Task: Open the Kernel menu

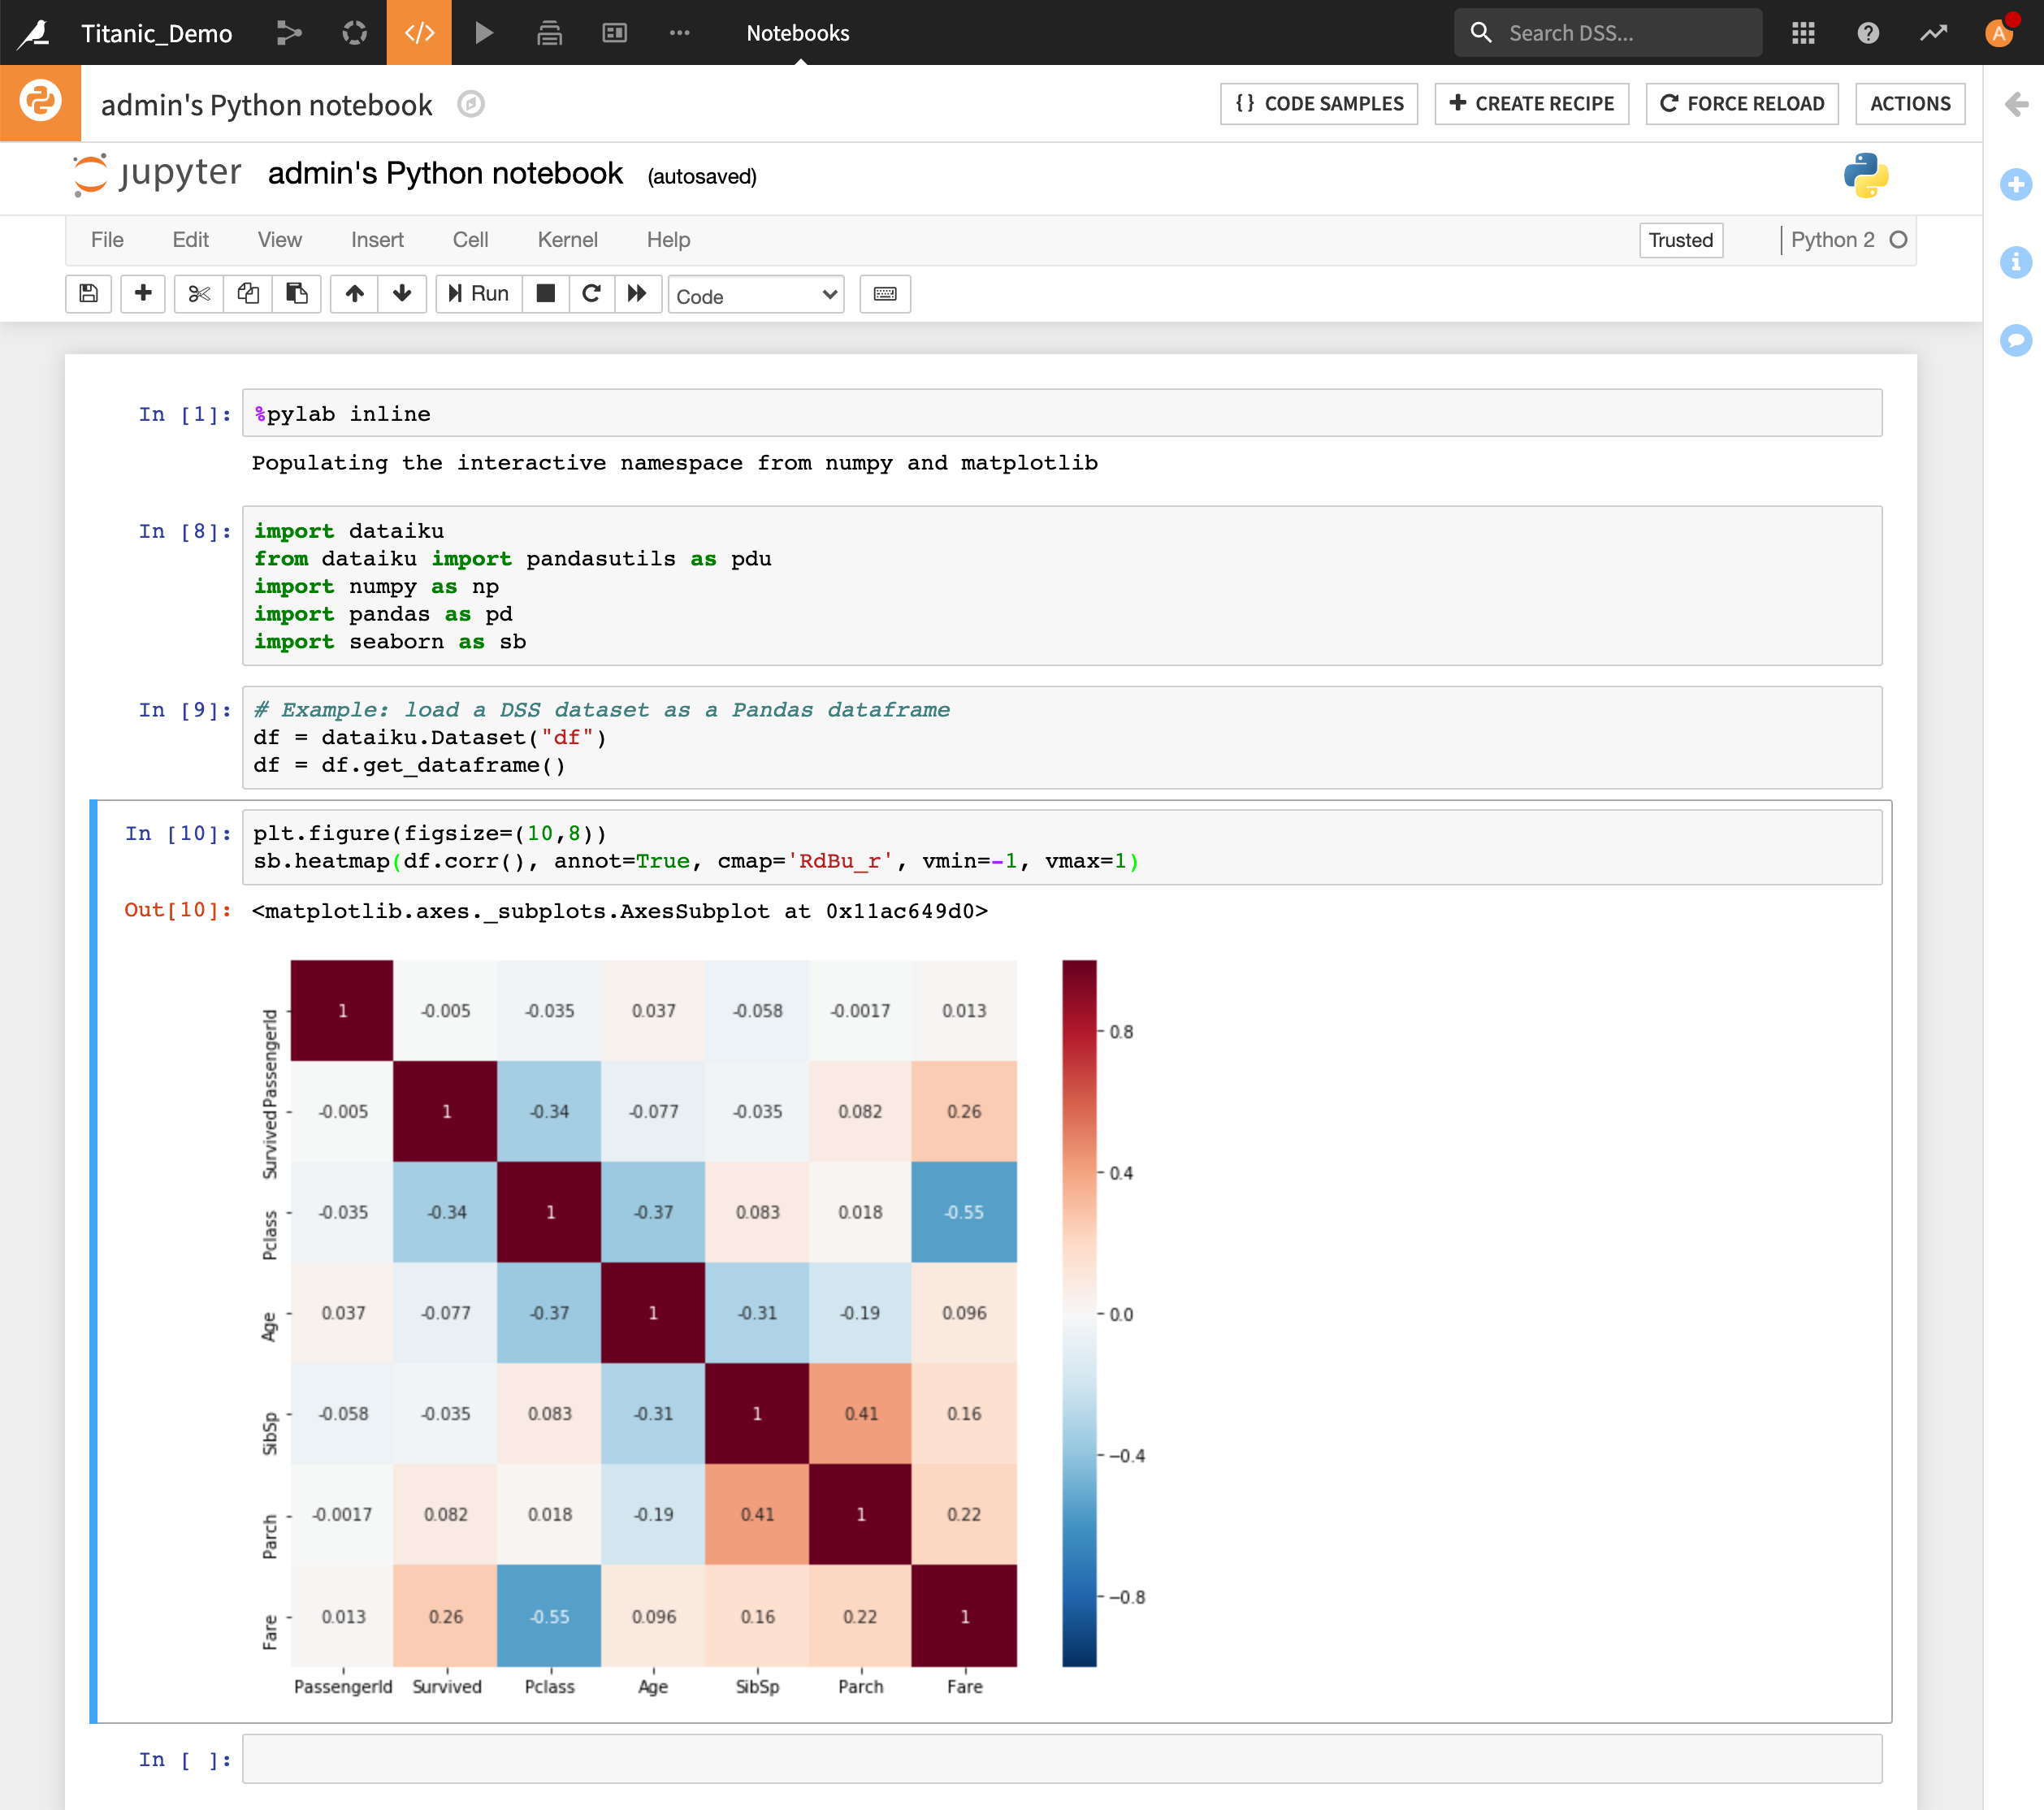Action: [x=567, y=240]
